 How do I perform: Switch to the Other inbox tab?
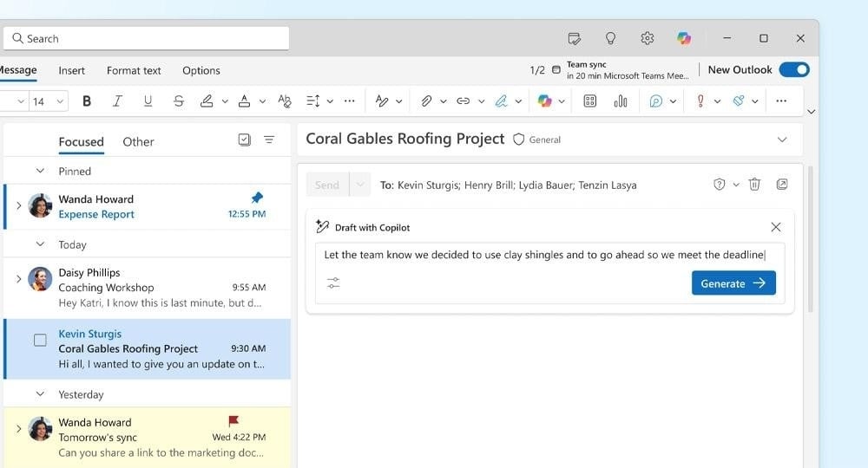click(x=138, y=141)
